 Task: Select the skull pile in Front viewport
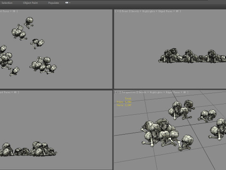pos(192,56)
